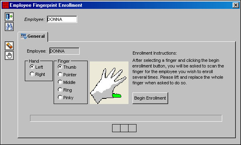Click the Employee field inside General tab
The image size is (241, 145).
64,51
